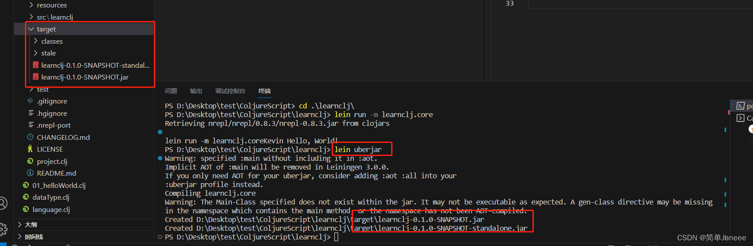The height and width of the screenshot is (246, 753).
Task: Collapse the target folder
Action: pos(31,29)
